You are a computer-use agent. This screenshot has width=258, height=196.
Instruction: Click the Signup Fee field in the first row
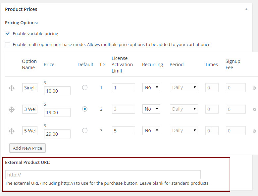pyautogui.click(x=235, y=87)
